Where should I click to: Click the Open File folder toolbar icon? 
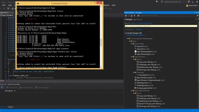pyautogui.click(x=12, y=8)
